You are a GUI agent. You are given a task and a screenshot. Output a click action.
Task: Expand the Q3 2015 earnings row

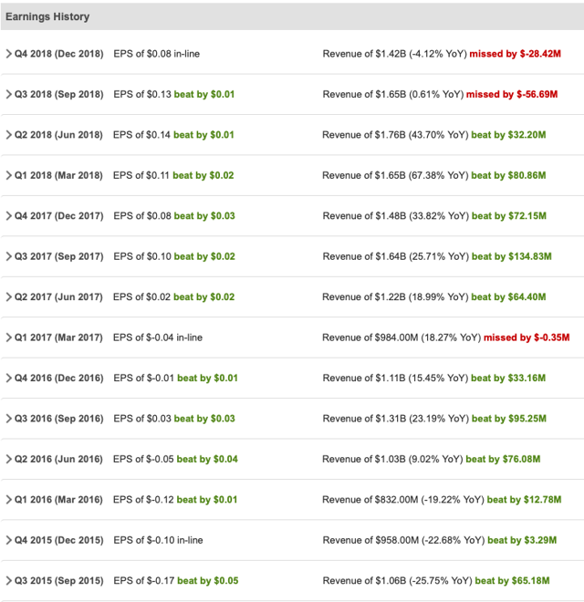(x=9, y=581)
